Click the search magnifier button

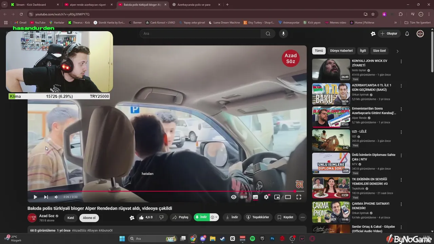tap(268, 34)
